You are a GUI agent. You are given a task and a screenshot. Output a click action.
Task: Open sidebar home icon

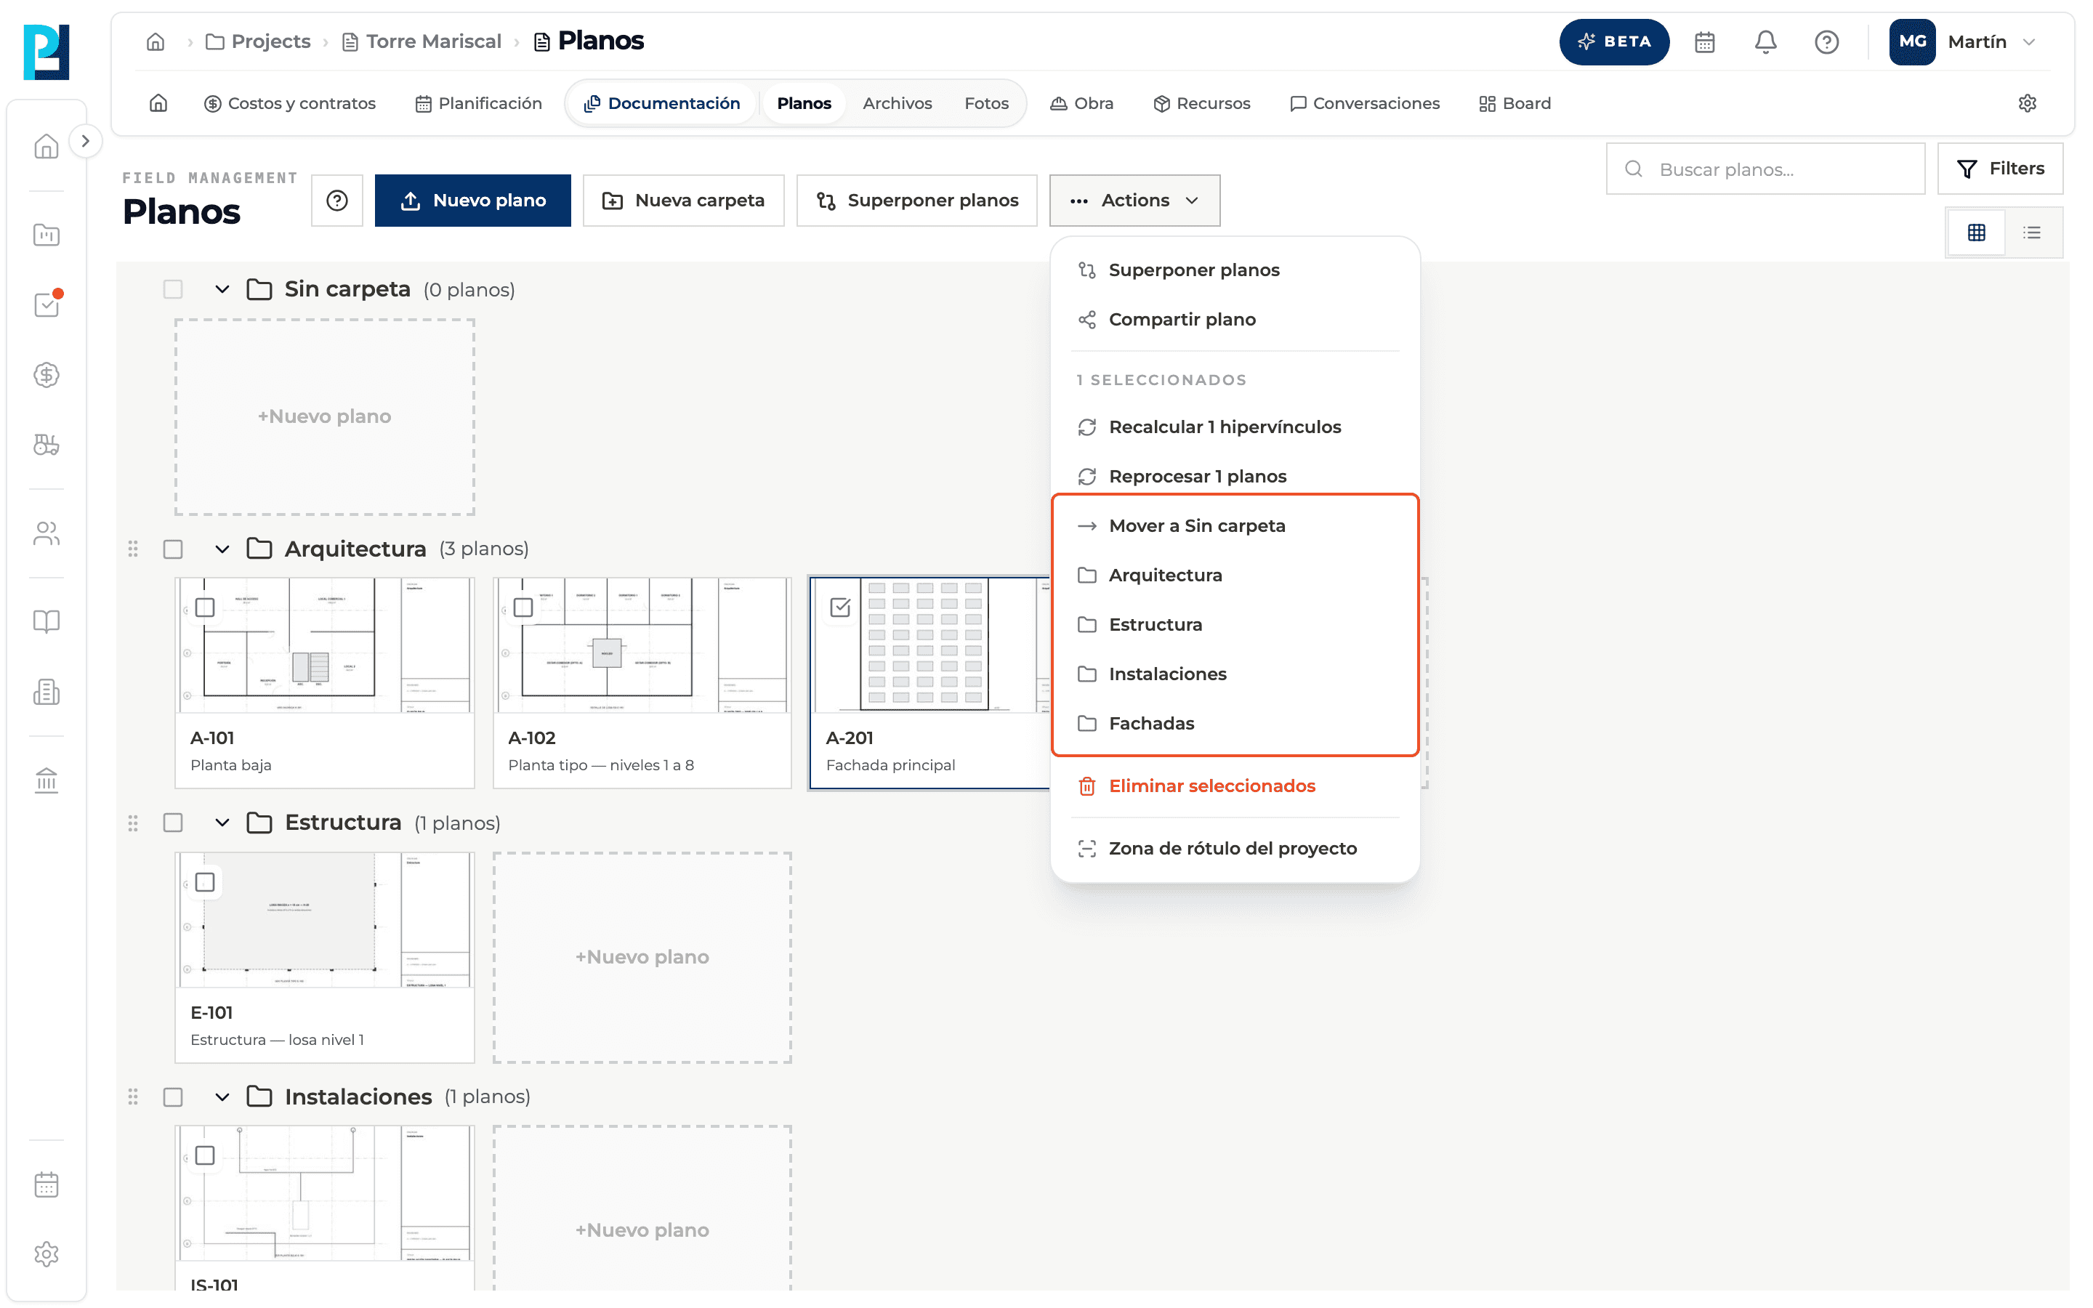coord(47,146)
